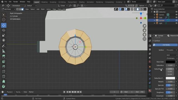Image resolution: width=178 pixels, height=100 pixels.
Task: Select the Loop Cut tool
Action: click(x=4, y=71)
